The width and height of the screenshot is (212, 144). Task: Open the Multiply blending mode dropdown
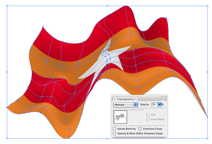pos(125,105)
